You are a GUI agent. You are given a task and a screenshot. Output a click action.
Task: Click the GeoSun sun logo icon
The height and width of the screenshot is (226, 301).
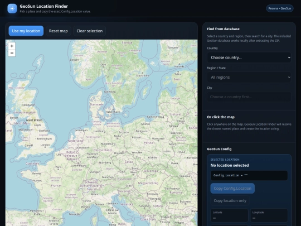(12, 8)
